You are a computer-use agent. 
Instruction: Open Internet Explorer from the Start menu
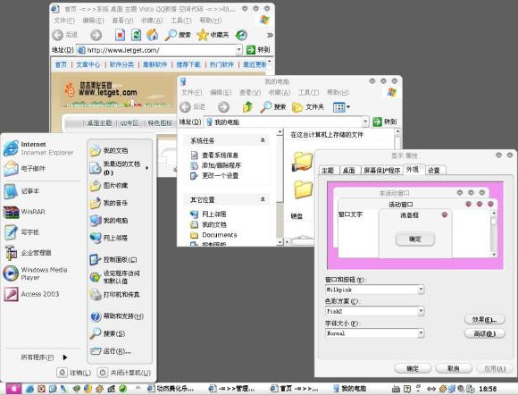click(38, 148)
